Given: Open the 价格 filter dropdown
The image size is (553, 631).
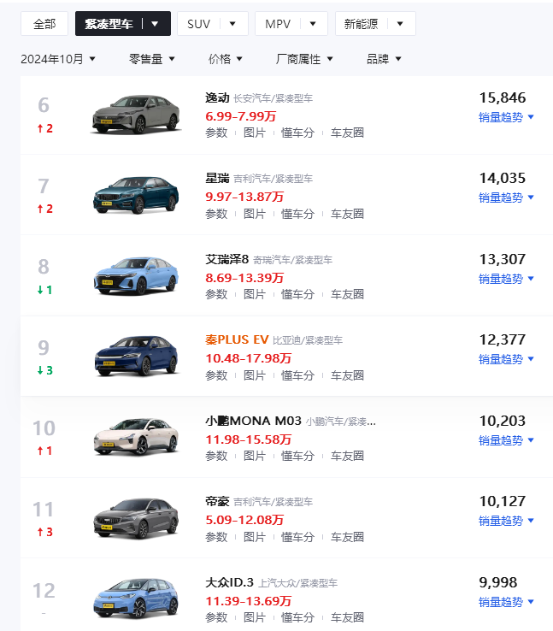Looking at the screenshot, I should (226, 59).
